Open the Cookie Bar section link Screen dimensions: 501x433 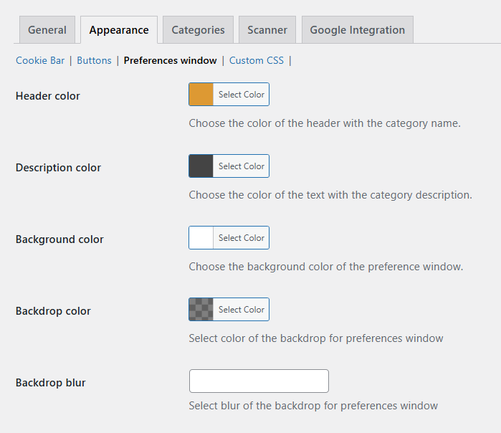pos(40,60)
